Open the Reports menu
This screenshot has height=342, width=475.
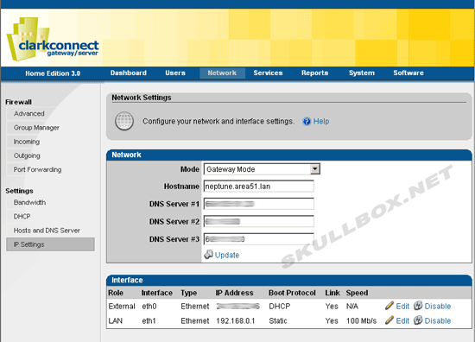pos(314,73)
